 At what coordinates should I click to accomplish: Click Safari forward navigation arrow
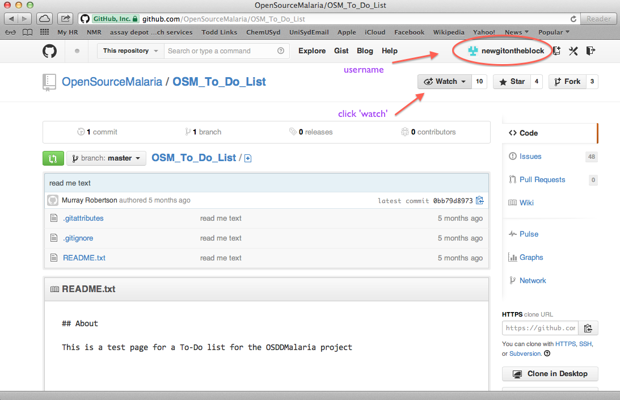(x=24, y=19)
